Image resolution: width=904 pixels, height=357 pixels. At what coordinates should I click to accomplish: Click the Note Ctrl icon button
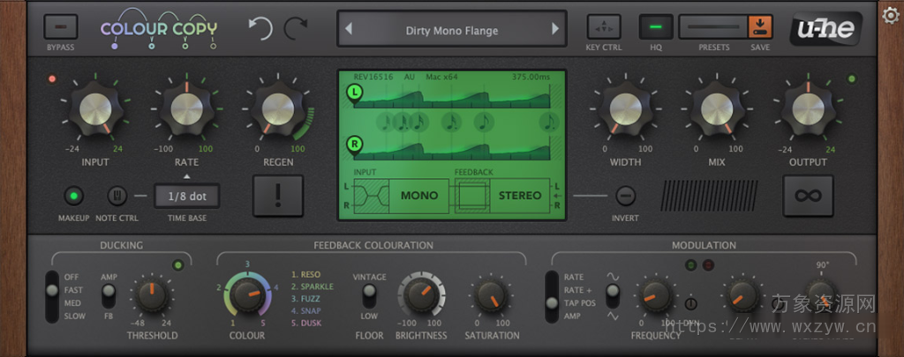coord(117,196)
